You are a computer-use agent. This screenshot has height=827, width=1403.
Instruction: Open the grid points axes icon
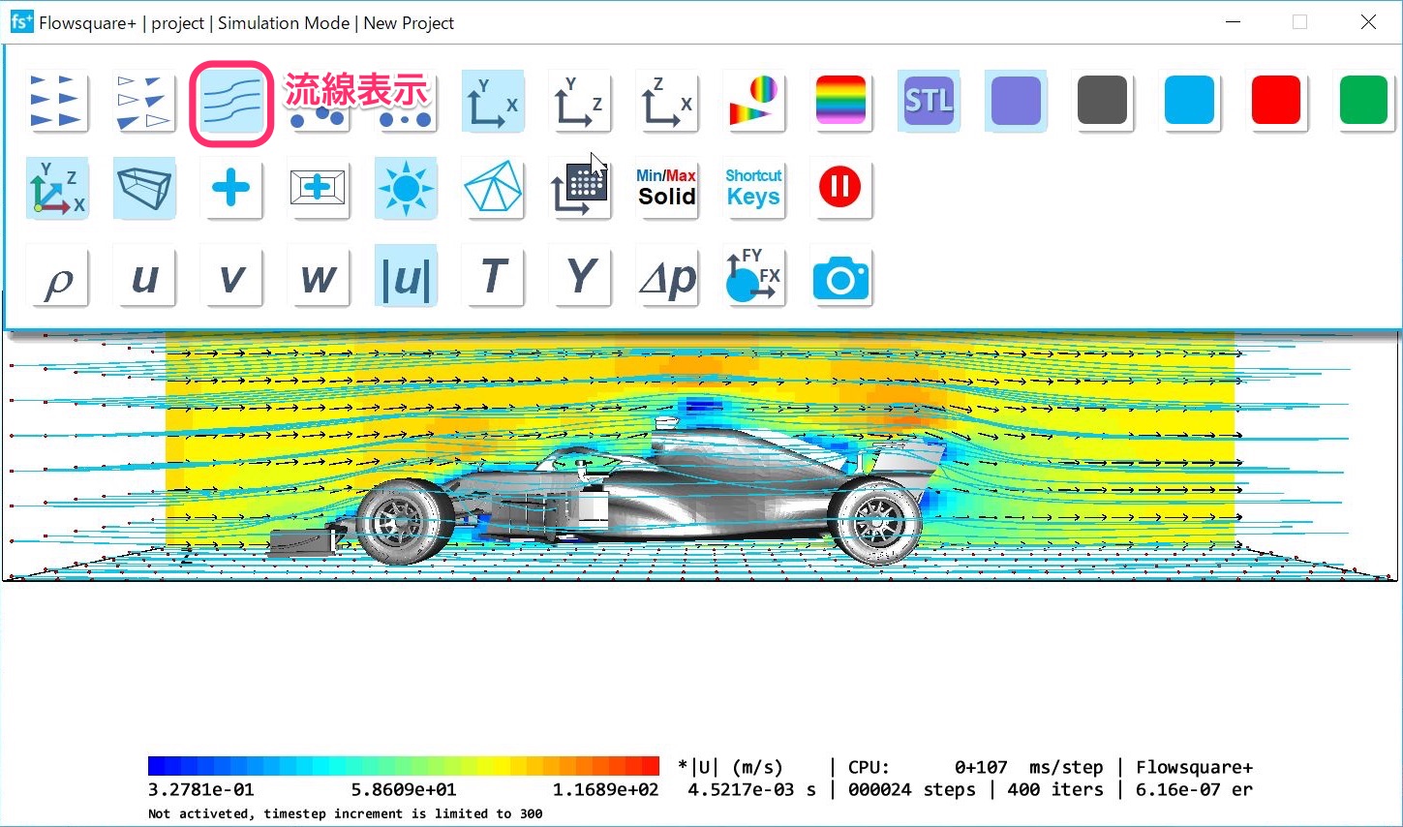580,188
